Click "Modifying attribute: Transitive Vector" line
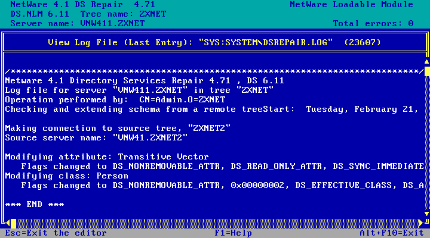430x238 pixels. (x=107, y=156)
